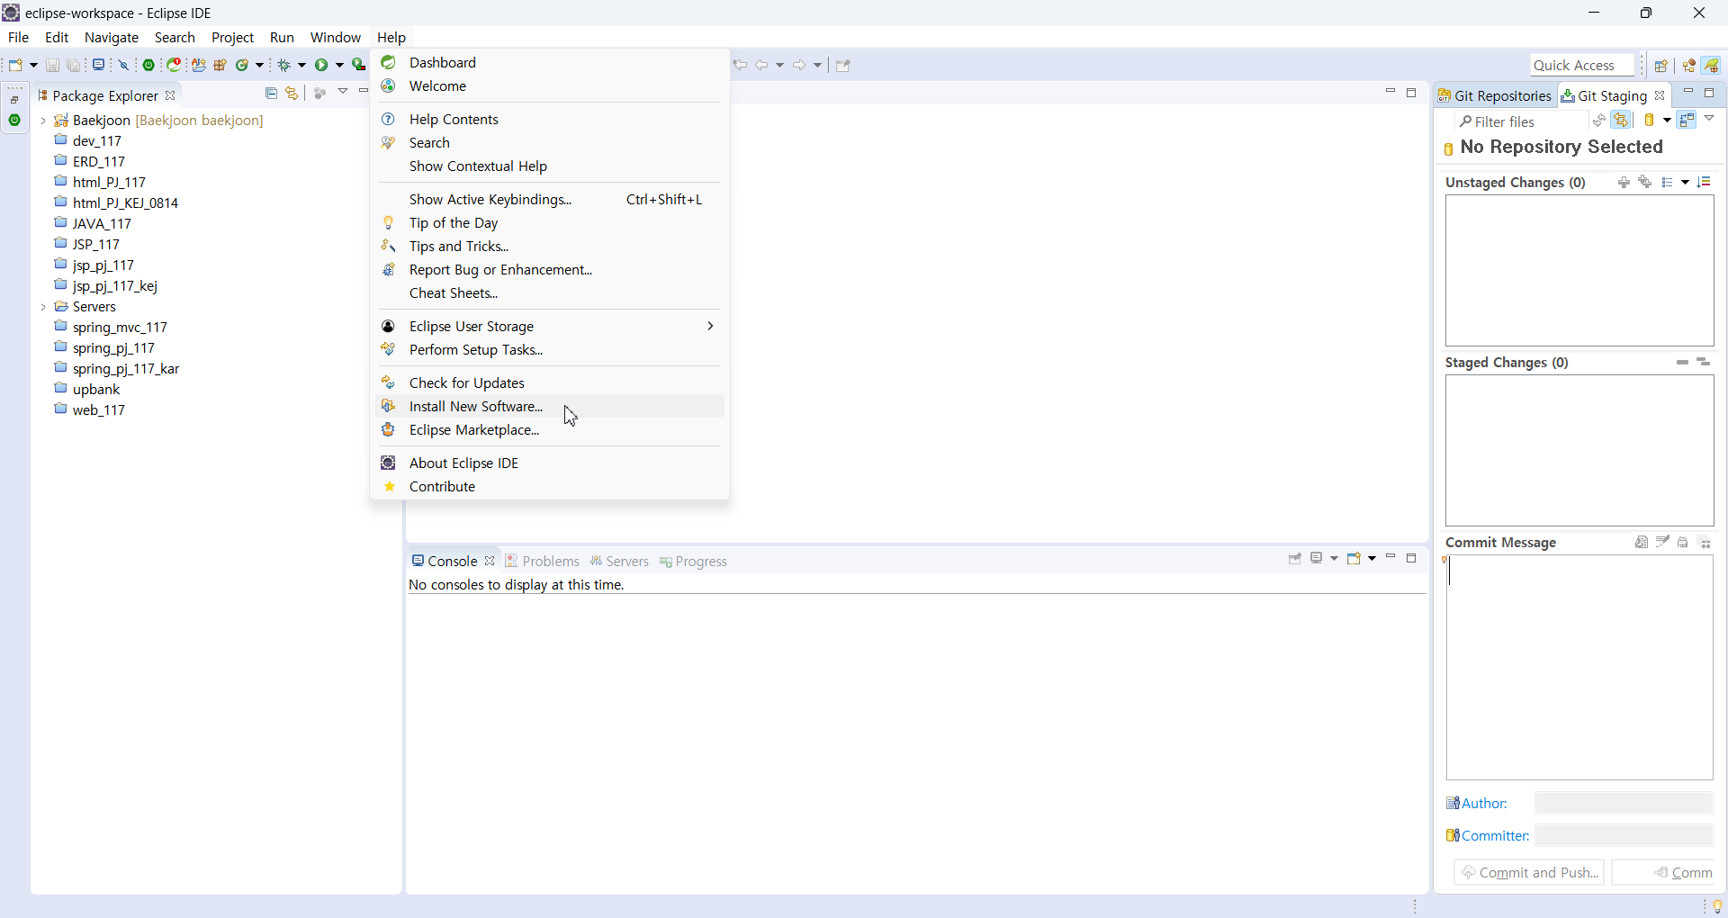Open the Git Staging View Menu triangle
1728x918 pixels.
tap(1710, 119)
